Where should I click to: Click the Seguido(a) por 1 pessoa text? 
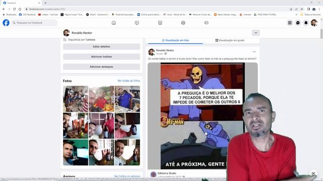click(82, 40)
